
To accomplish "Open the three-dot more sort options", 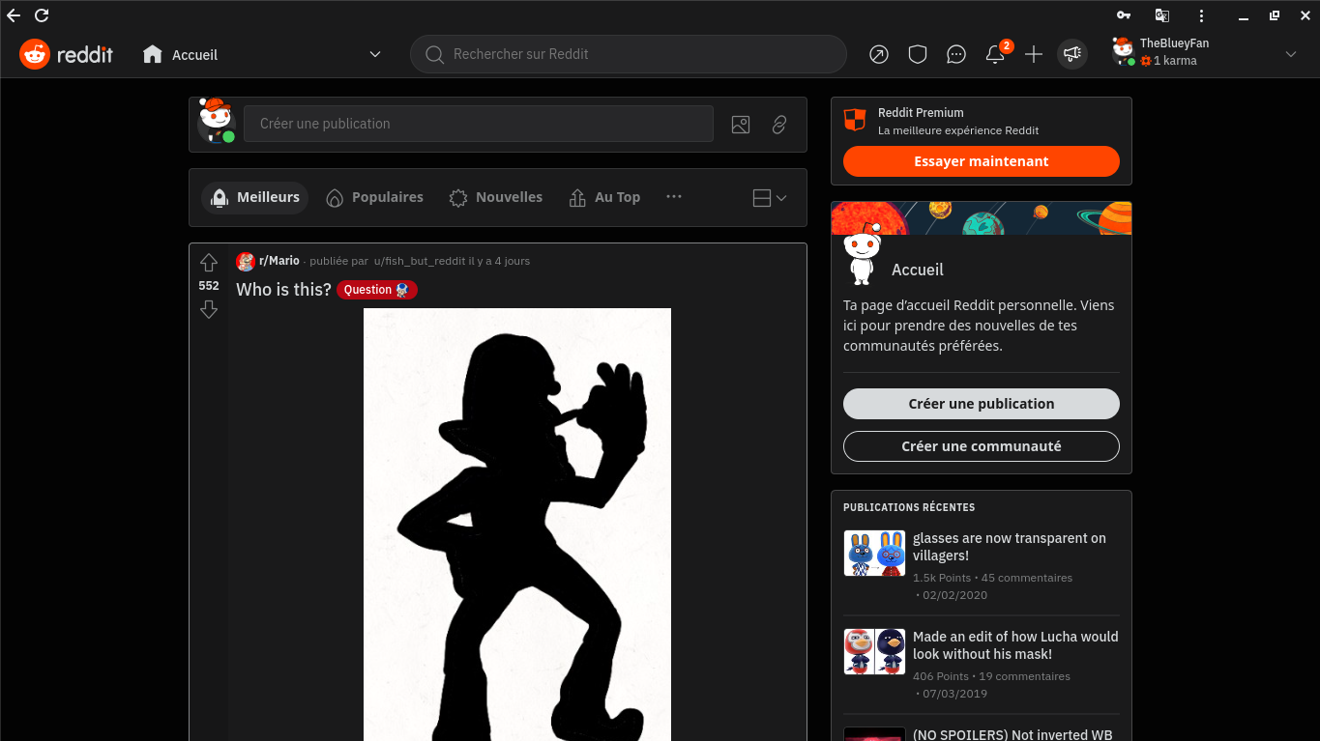I will click(674, 197).
